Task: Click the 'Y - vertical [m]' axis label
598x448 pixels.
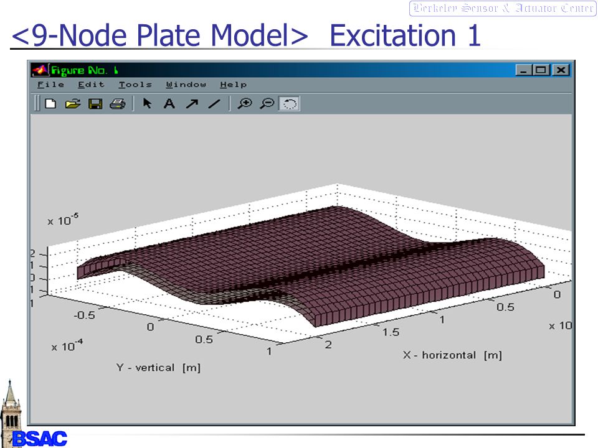Action: tap(158, 368)
